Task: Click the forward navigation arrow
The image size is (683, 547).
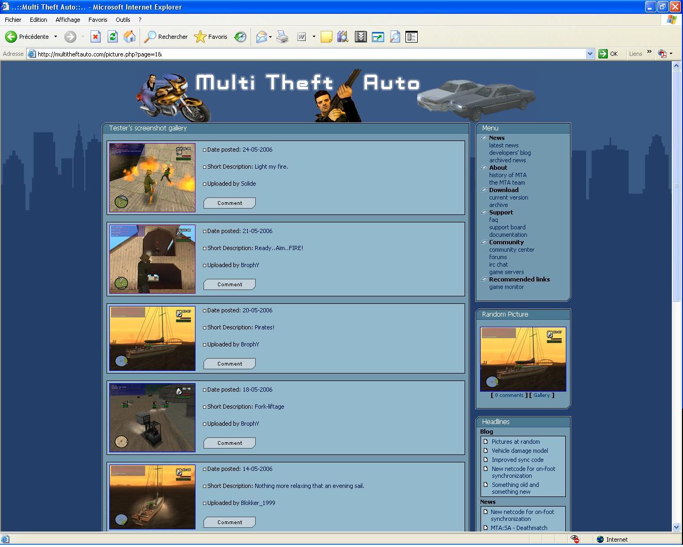Action: [x=70, y=37]
